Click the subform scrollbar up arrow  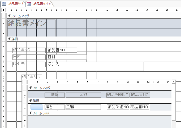click(174, 82)
